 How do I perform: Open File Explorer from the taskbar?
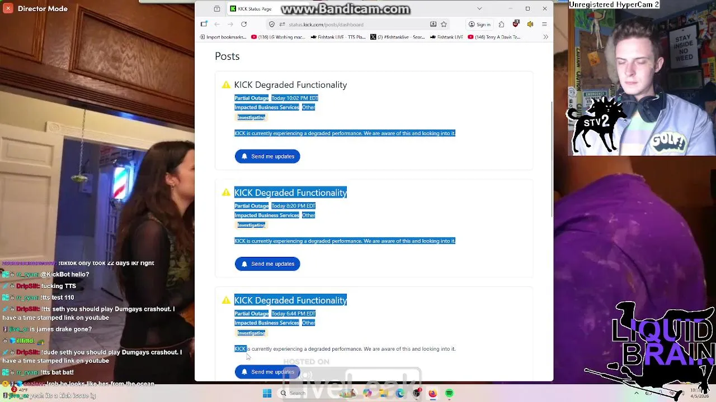pyautogui.click(x=384, y=393)
